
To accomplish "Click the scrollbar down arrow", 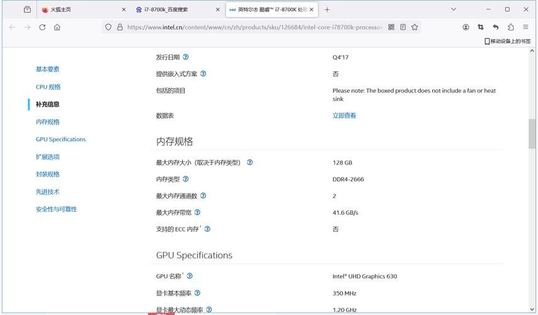I will pyautogui.click(x=532, y=309).
